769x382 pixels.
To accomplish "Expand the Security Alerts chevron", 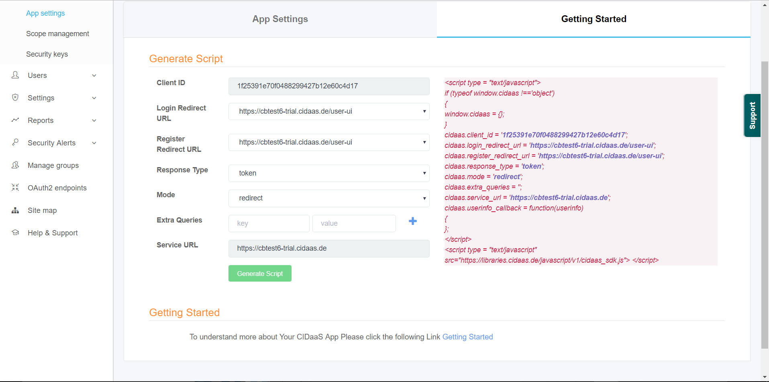I will 94,143.
